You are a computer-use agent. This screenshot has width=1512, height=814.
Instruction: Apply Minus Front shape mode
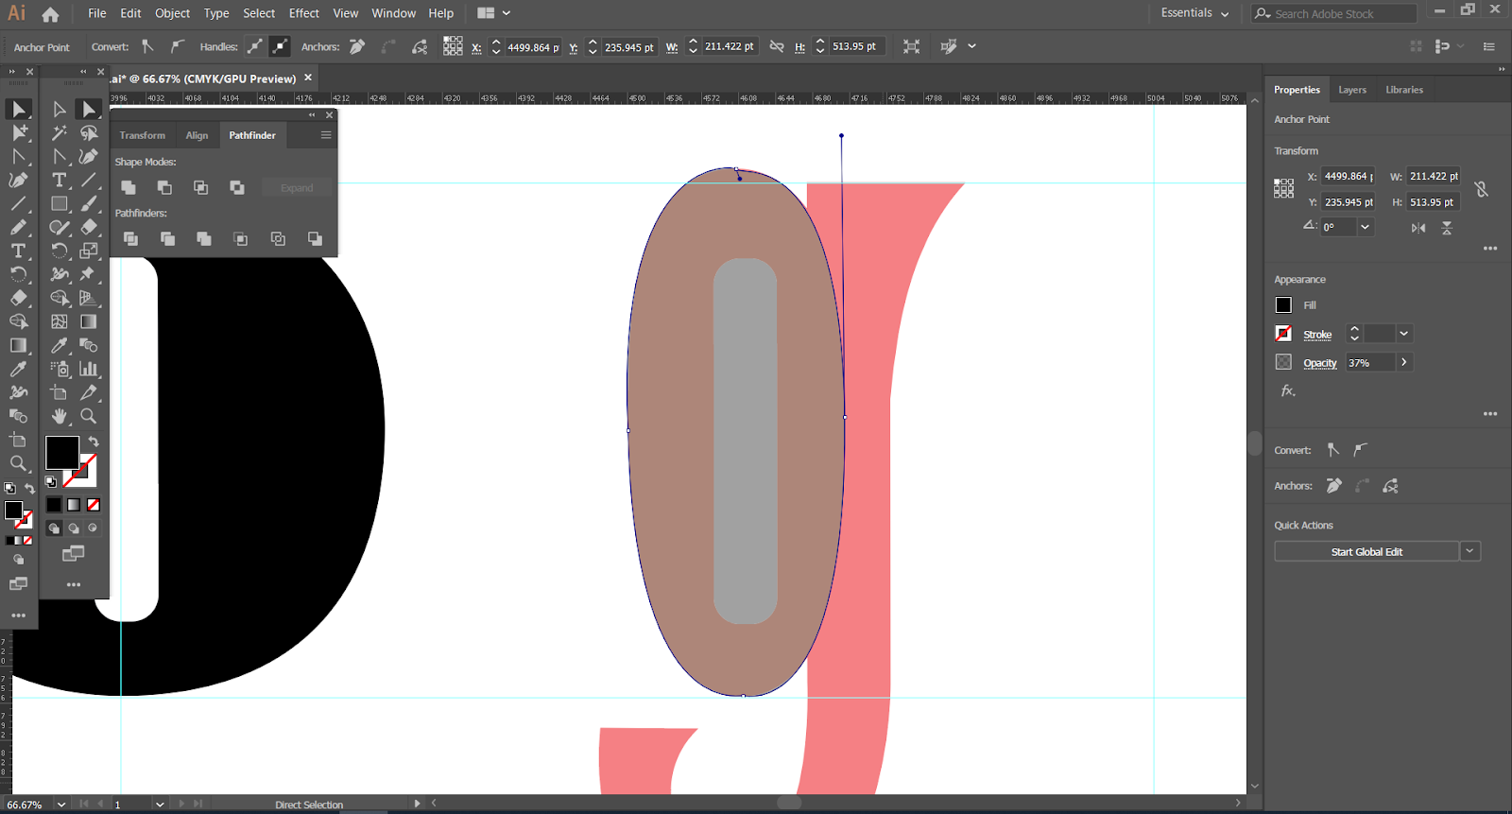[x=164, y=188]
